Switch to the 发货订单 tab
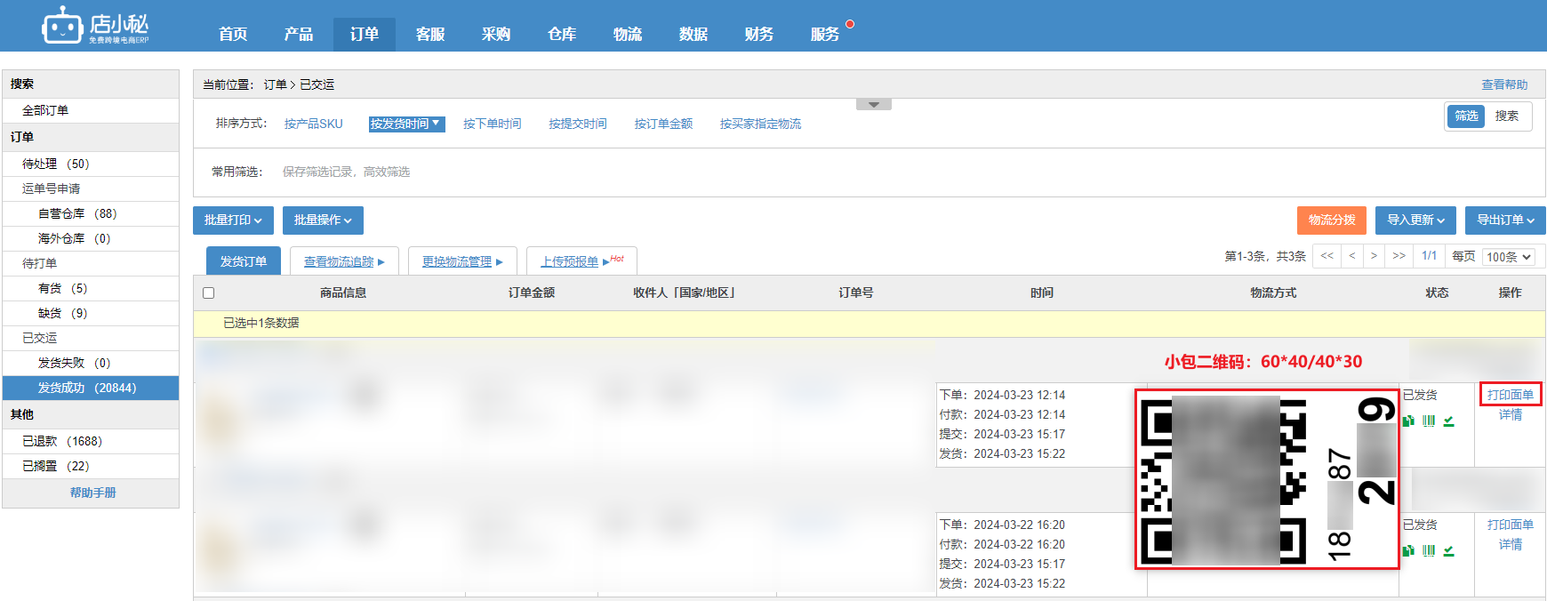 244,261
